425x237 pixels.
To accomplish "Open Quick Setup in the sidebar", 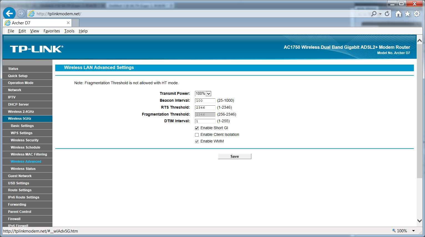I will tap(27, 76).
